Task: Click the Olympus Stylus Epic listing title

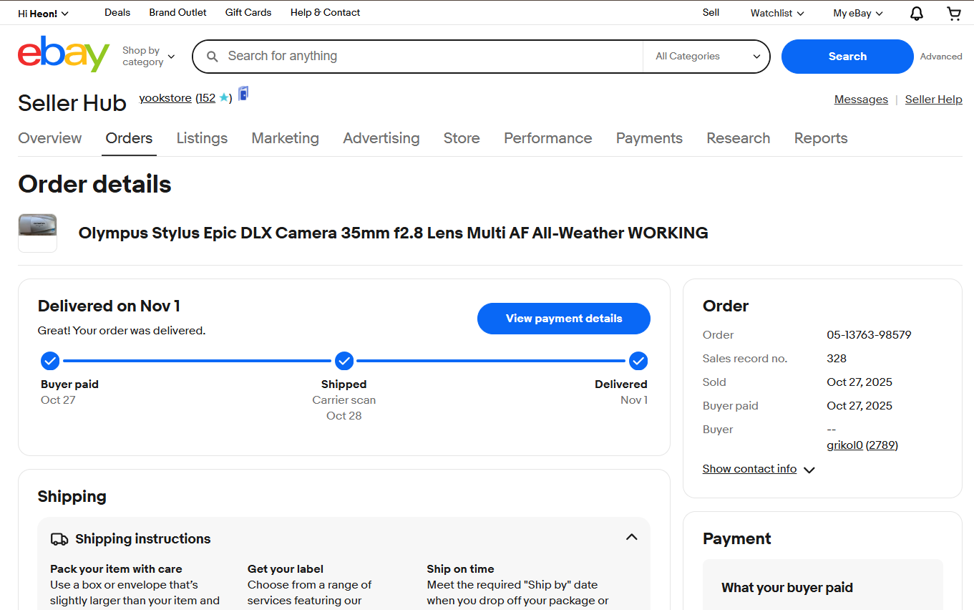Action: click(x=393, y=233)
